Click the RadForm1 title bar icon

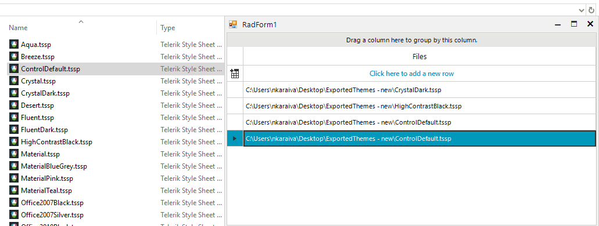point(233,25)
